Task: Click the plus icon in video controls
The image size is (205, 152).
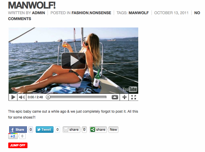Action: pyautogui.click(x=124, y=97)
